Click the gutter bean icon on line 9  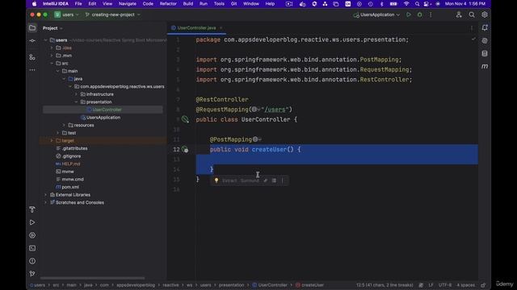(185, 119)
